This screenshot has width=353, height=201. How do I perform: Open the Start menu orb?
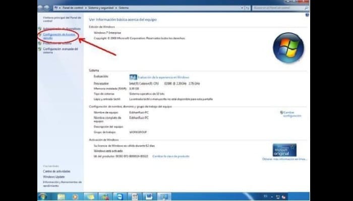pyautogui.click(x=42, y=196)
